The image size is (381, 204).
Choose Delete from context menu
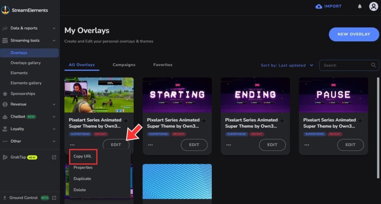pyautogui.click(x=80, y=190)
